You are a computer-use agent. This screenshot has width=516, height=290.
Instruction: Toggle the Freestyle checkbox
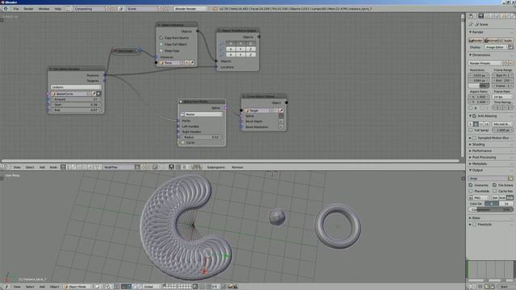coord(474,224)
